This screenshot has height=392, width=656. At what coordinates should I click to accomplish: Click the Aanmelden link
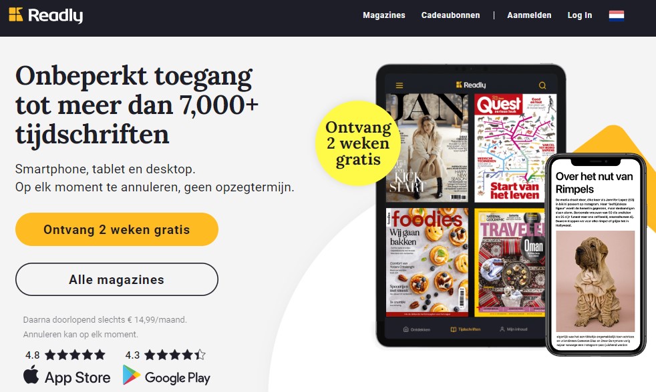[x=529, y=15]
